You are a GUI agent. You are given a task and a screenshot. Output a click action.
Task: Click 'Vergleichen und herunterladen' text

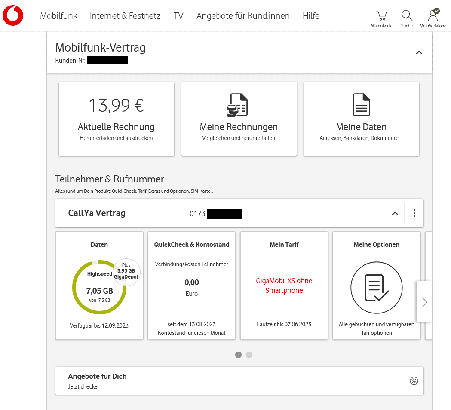[x=239, y=138]
